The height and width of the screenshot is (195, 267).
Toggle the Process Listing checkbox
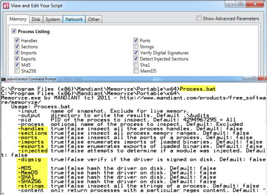[14, 31]
